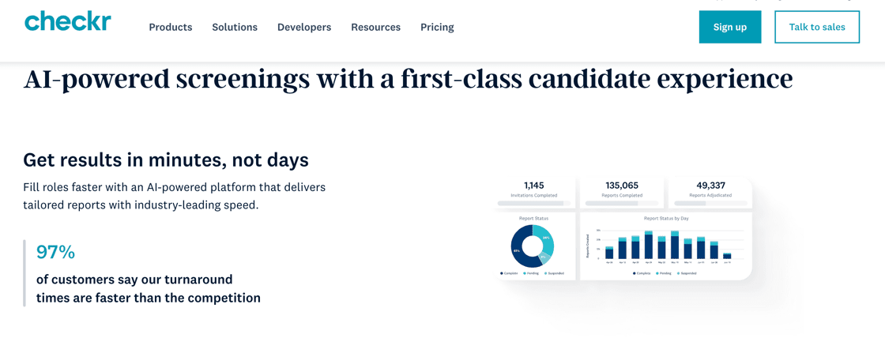This screenshot has height=338, width=885.
Task: Click the AI-powered screenings headline
Action: pyautogui.click(x=408, y=79)
